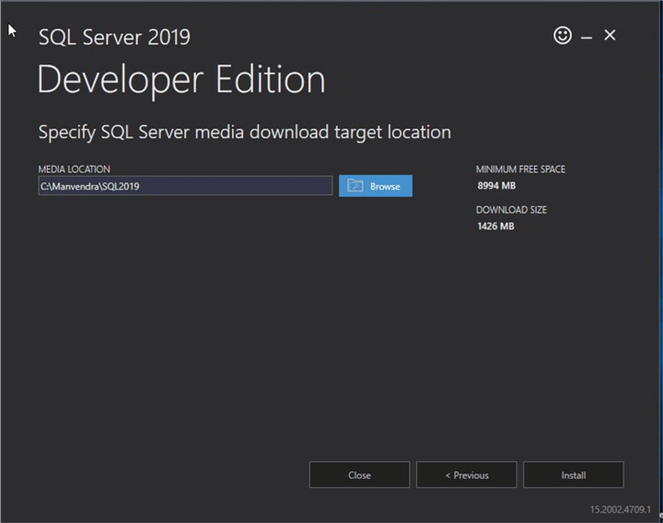Click the smiley face feedback icon
The image size is (663, 523).
point(563,36)
